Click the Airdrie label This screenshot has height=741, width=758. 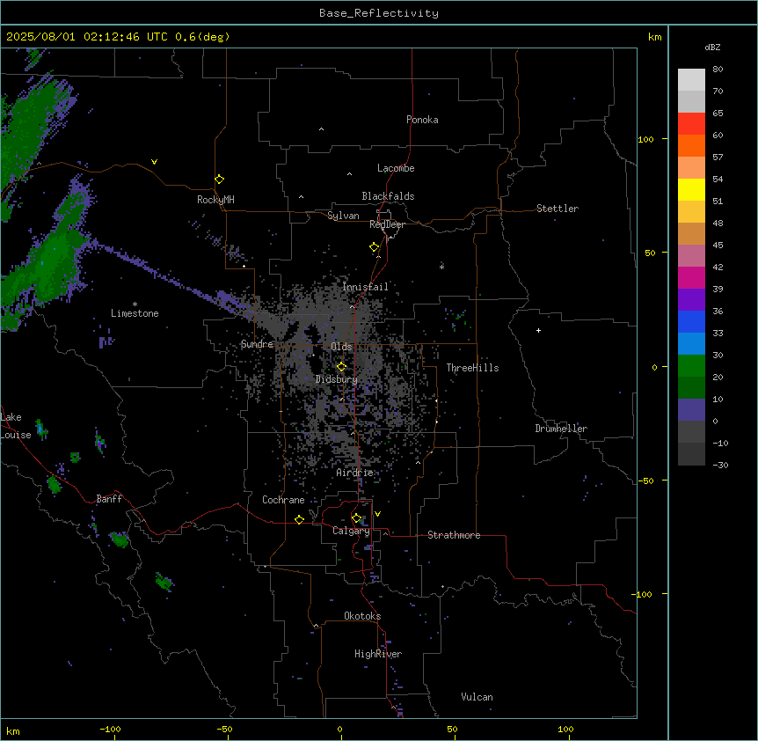(354, 473)
